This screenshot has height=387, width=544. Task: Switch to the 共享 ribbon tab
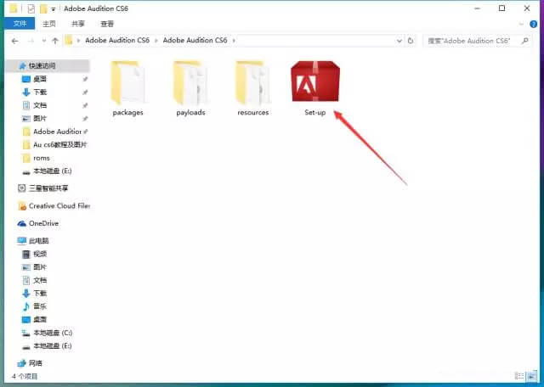(x=78, y=24)
